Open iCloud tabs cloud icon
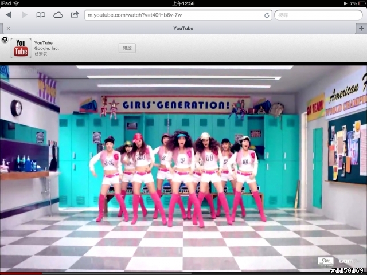Viewport: 367px width, 275px height. (58, 15)
